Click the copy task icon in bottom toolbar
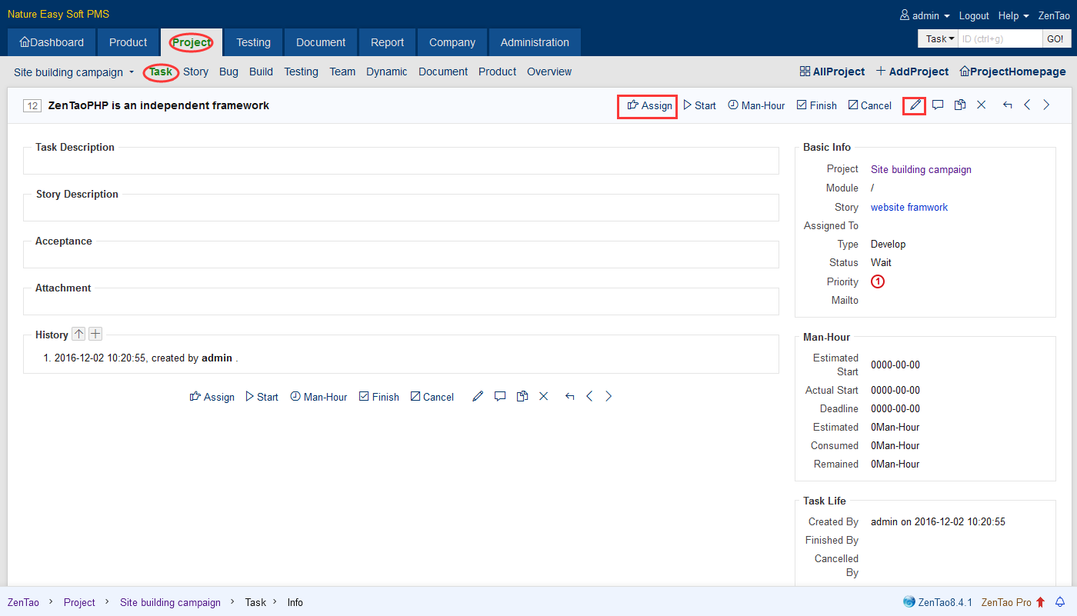1077x616 pixels. (x=522, y=397)
